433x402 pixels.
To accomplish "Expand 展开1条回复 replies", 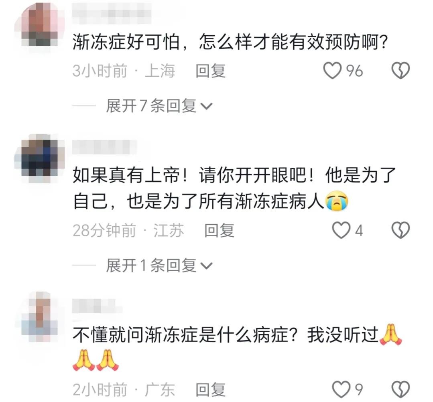I will 159,265.
